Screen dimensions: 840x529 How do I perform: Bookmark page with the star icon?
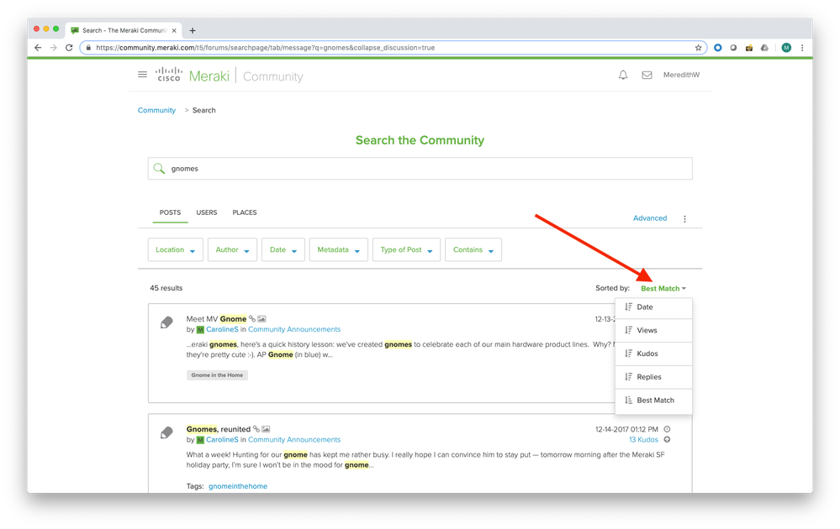pos(698,48)
